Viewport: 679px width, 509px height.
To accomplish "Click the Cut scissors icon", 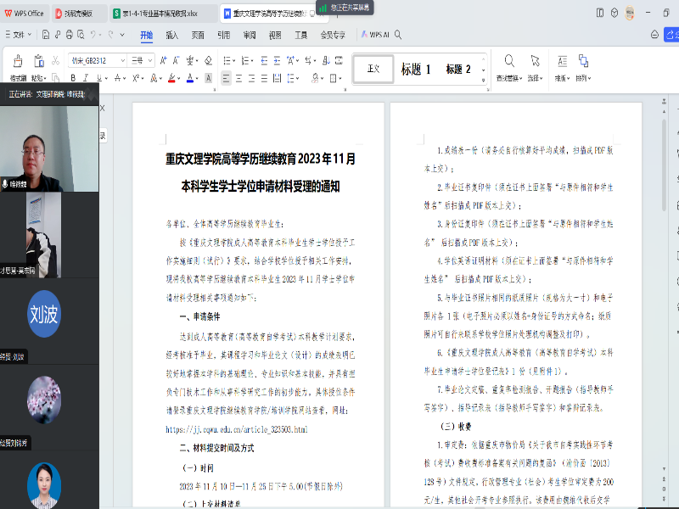I will [x=57, y=61].
